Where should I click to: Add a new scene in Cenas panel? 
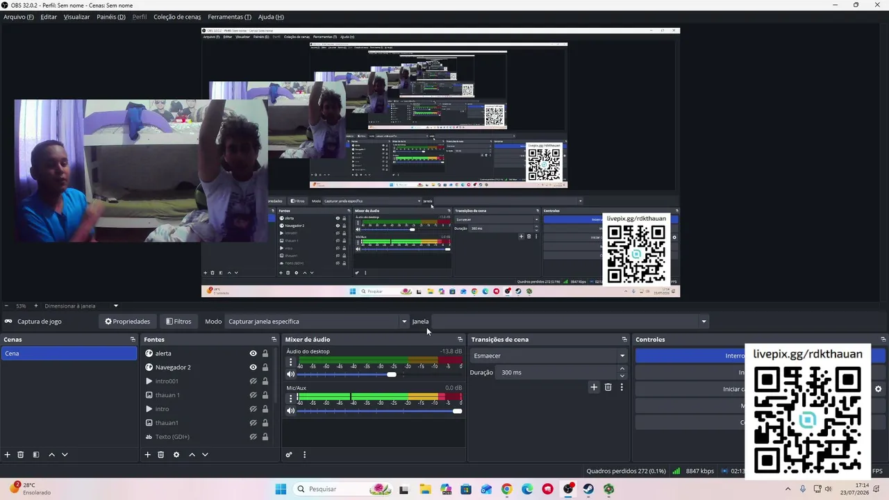pos(8,455)
